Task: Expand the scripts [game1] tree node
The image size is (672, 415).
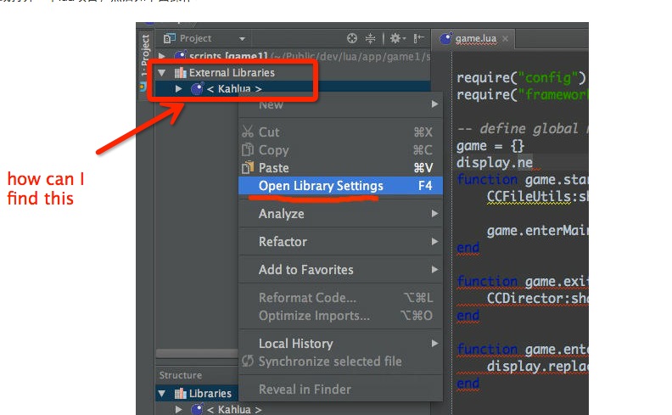Action: pyautogui.click(x=162, y=56)
